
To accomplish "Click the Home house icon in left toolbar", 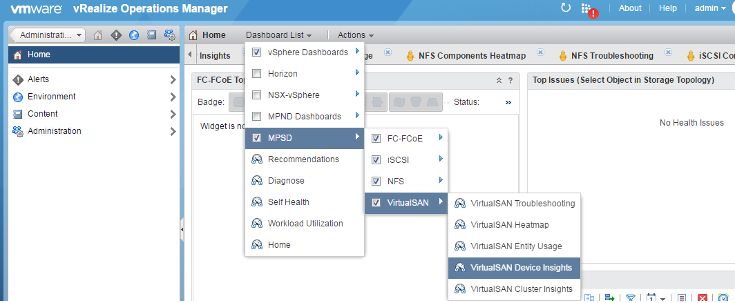I will 97,35.
